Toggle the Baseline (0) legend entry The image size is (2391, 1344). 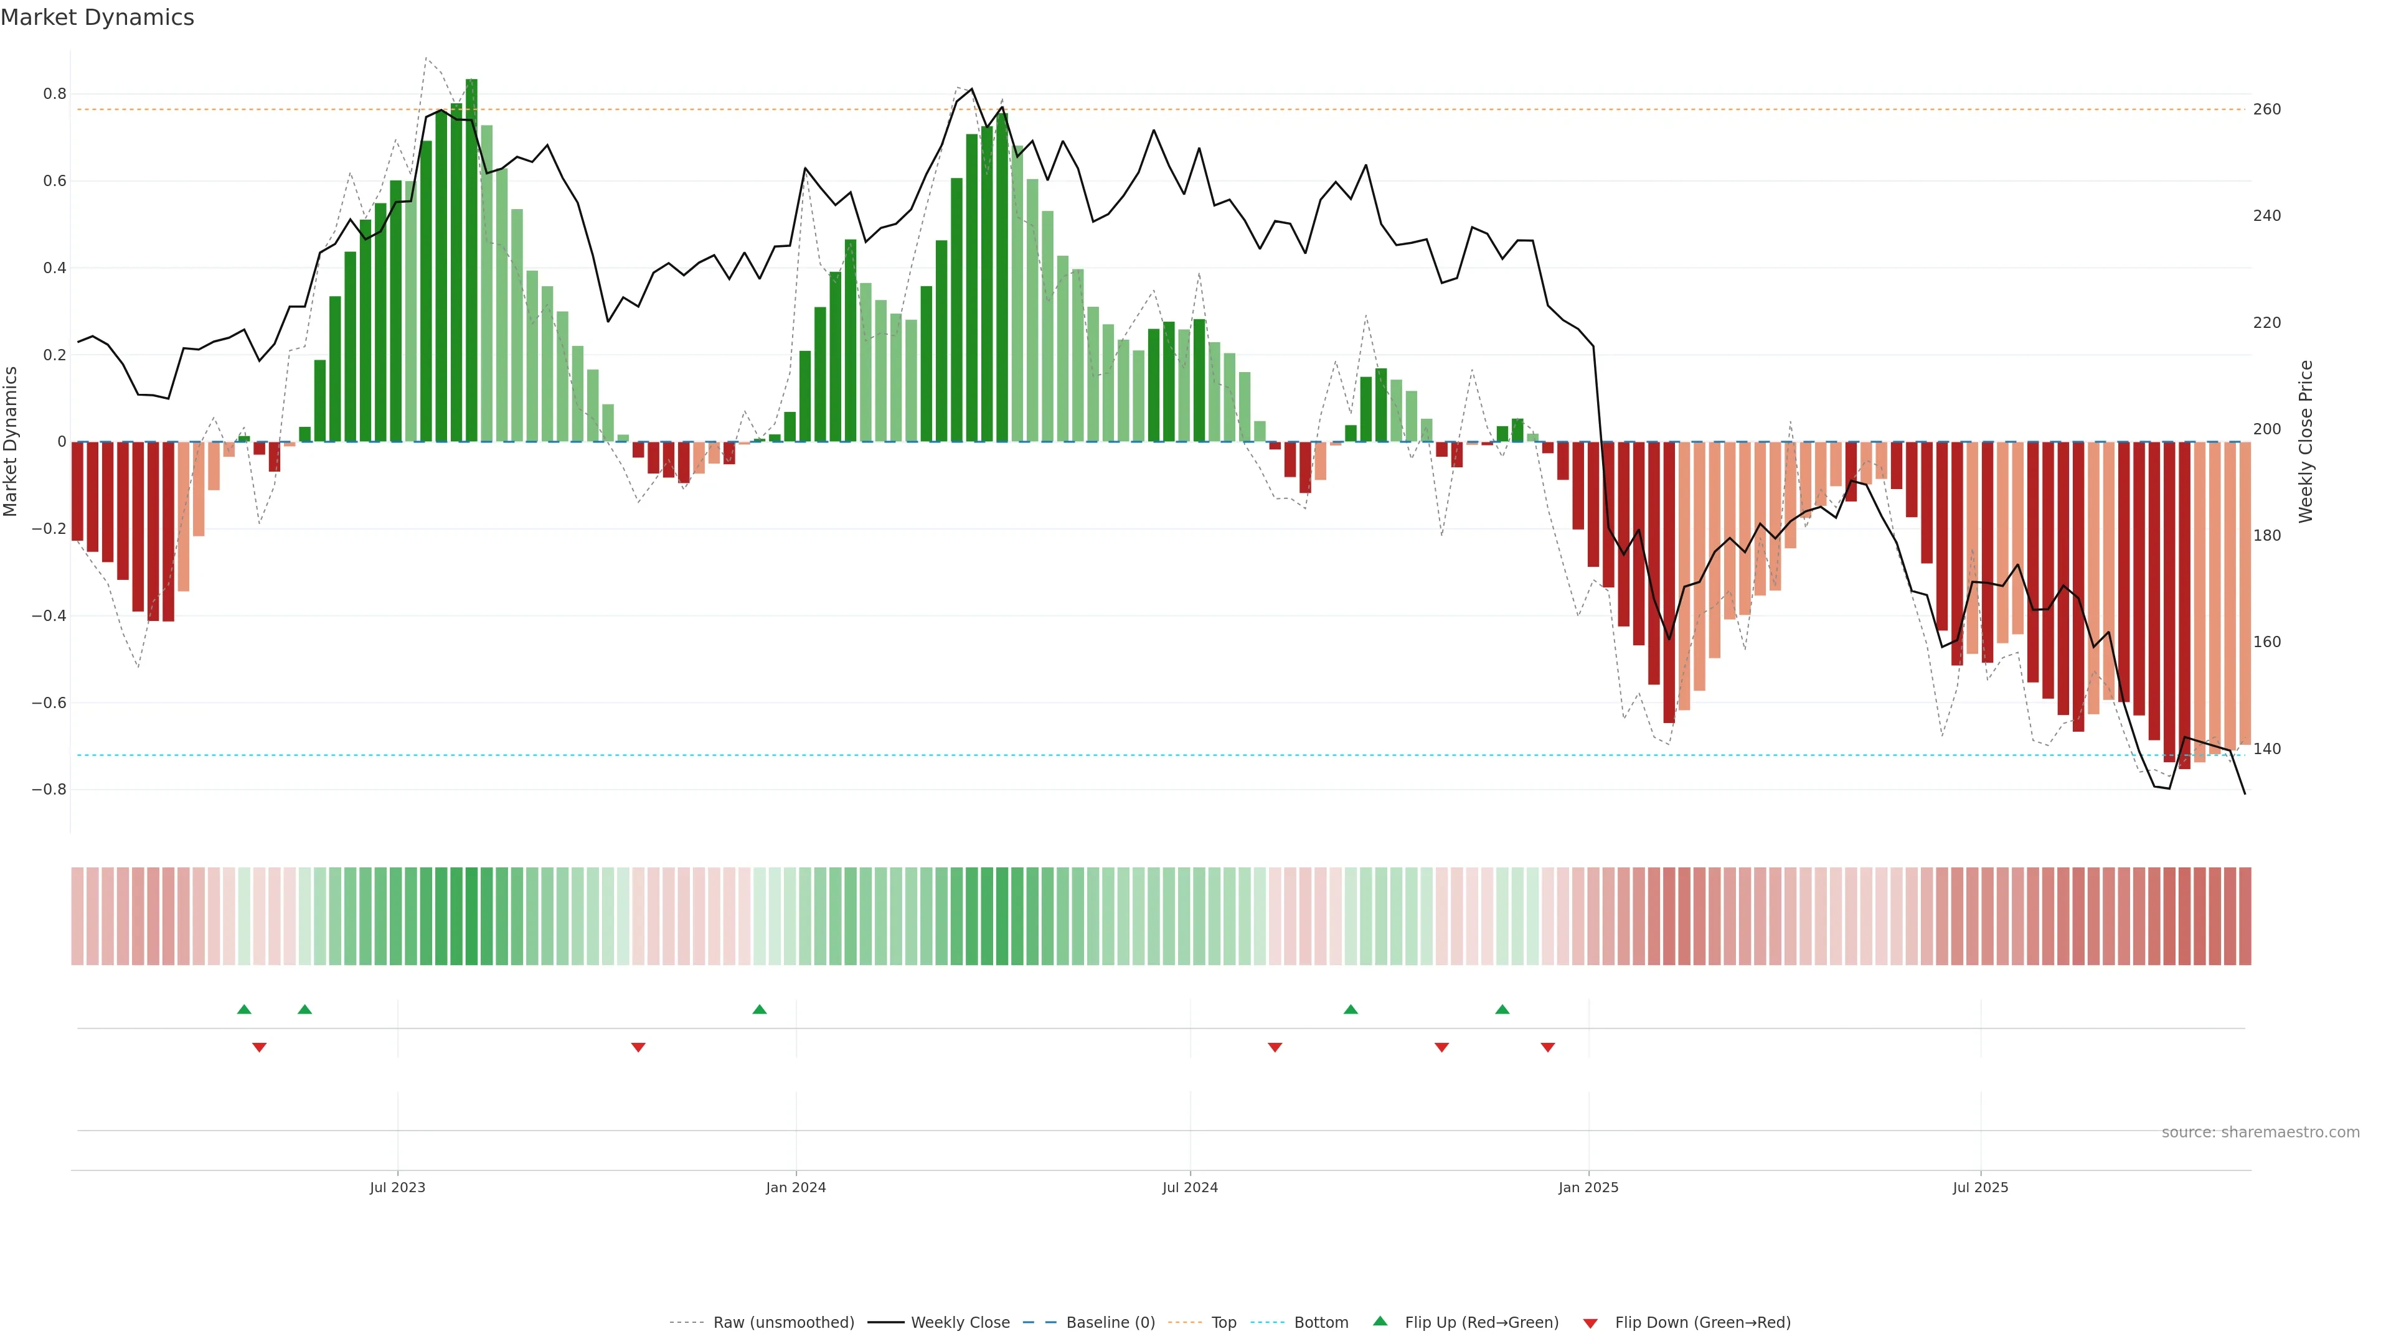tap(1110, 1323)
